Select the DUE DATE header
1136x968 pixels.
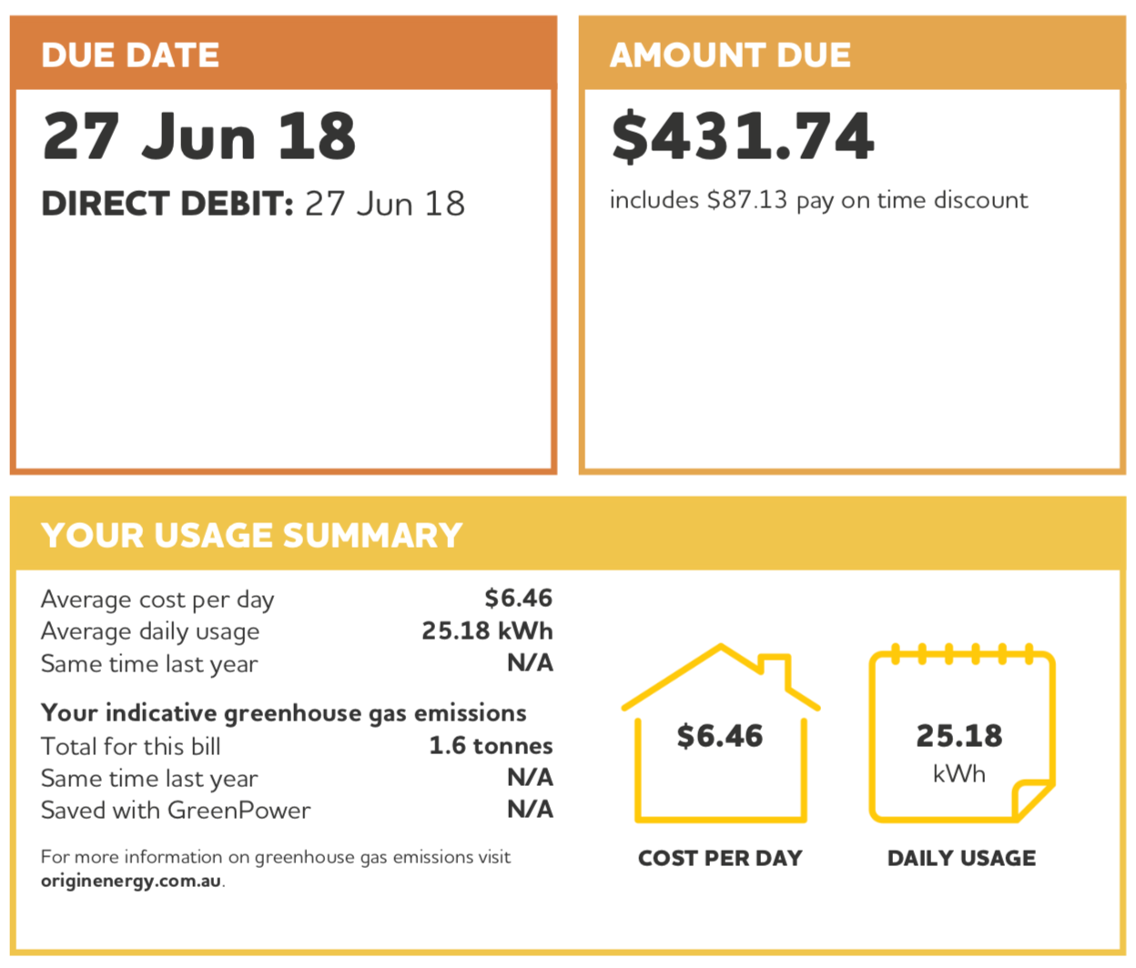pyautogui.click(x=130, y=55)
